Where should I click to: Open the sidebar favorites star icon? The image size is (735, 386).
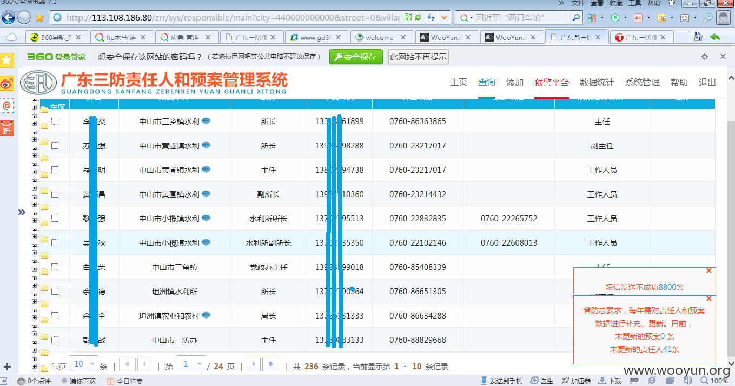[7, 60]
